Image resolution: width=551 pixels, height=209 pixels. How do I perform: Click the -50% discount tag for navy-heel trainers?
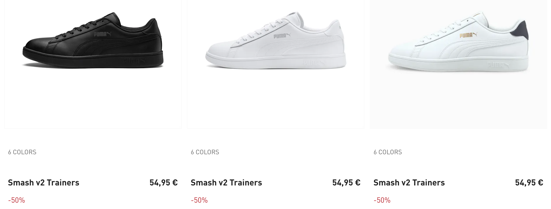click(x=382, y=200)
